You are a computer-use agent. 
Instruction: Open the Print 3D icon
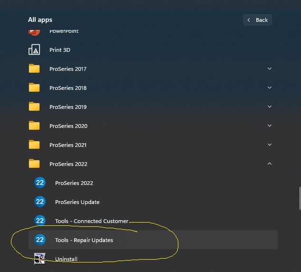coord(34,50)
